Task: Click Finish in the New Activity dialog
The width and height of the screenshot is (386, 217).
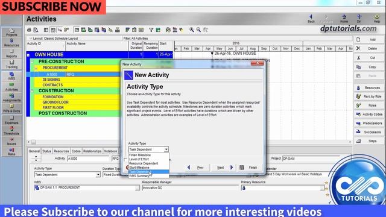Action: coord(249,168)
